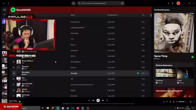196x110 pixels.
Task: Switch to fullscreen player view
Action: tap(194, 102)
